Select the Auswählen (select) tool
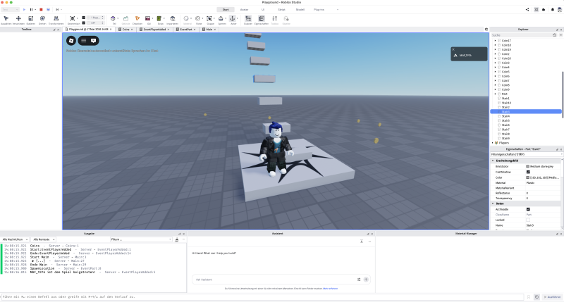 (6, 19)
